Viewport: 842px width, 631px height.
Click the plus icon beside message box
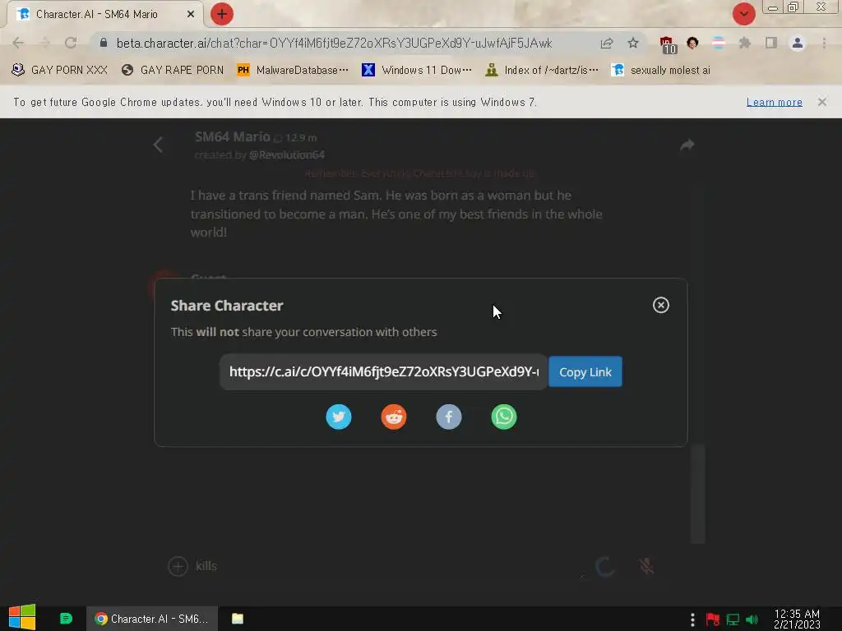(178, 566)
